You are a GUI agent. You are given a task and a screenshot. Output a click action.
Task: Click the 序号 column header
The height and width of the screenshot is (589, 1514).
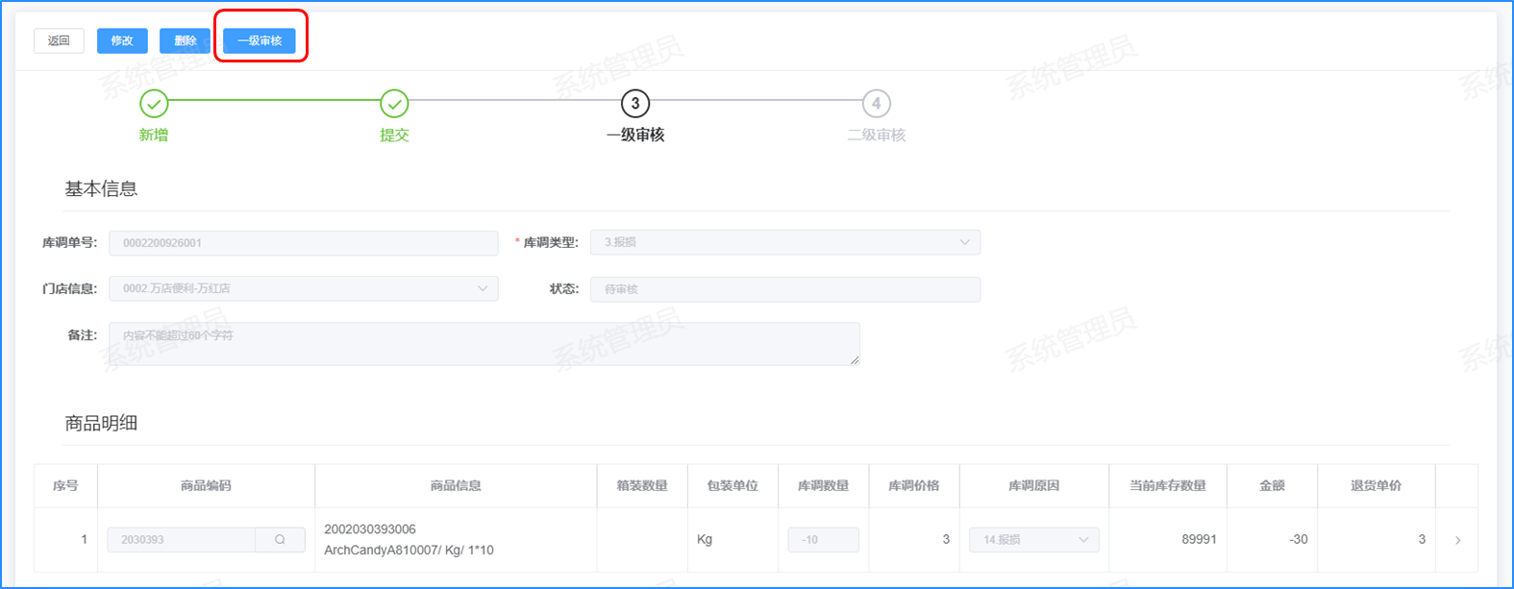point(65,486)
